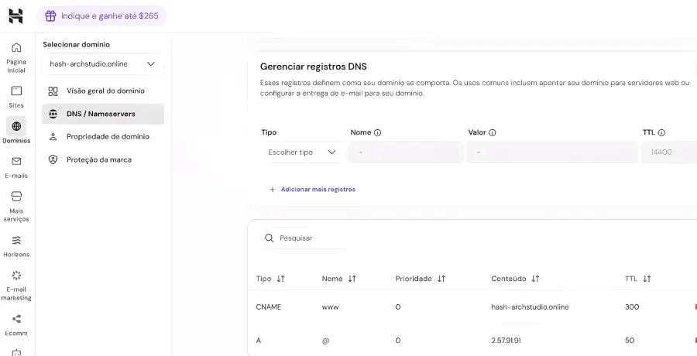The image size is (697, 356).
Task: Click Indique e ganhe até $265 banner
Action: click(101, 16)
